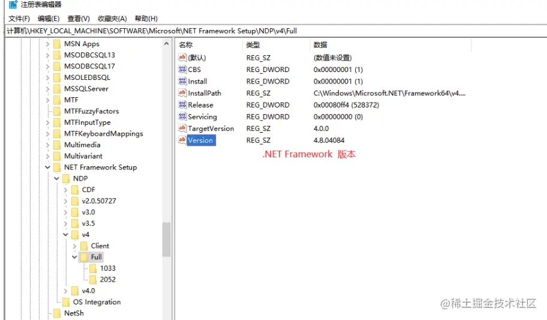Click the (数值未设置) data cell
Viewport: 547px width, 320px height.
332,58
